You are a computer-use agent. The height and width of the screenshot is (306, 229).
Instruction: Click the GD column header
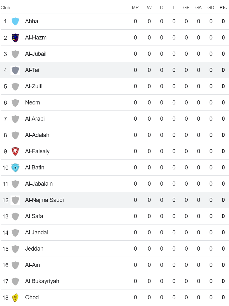click(x=211, y=8)
